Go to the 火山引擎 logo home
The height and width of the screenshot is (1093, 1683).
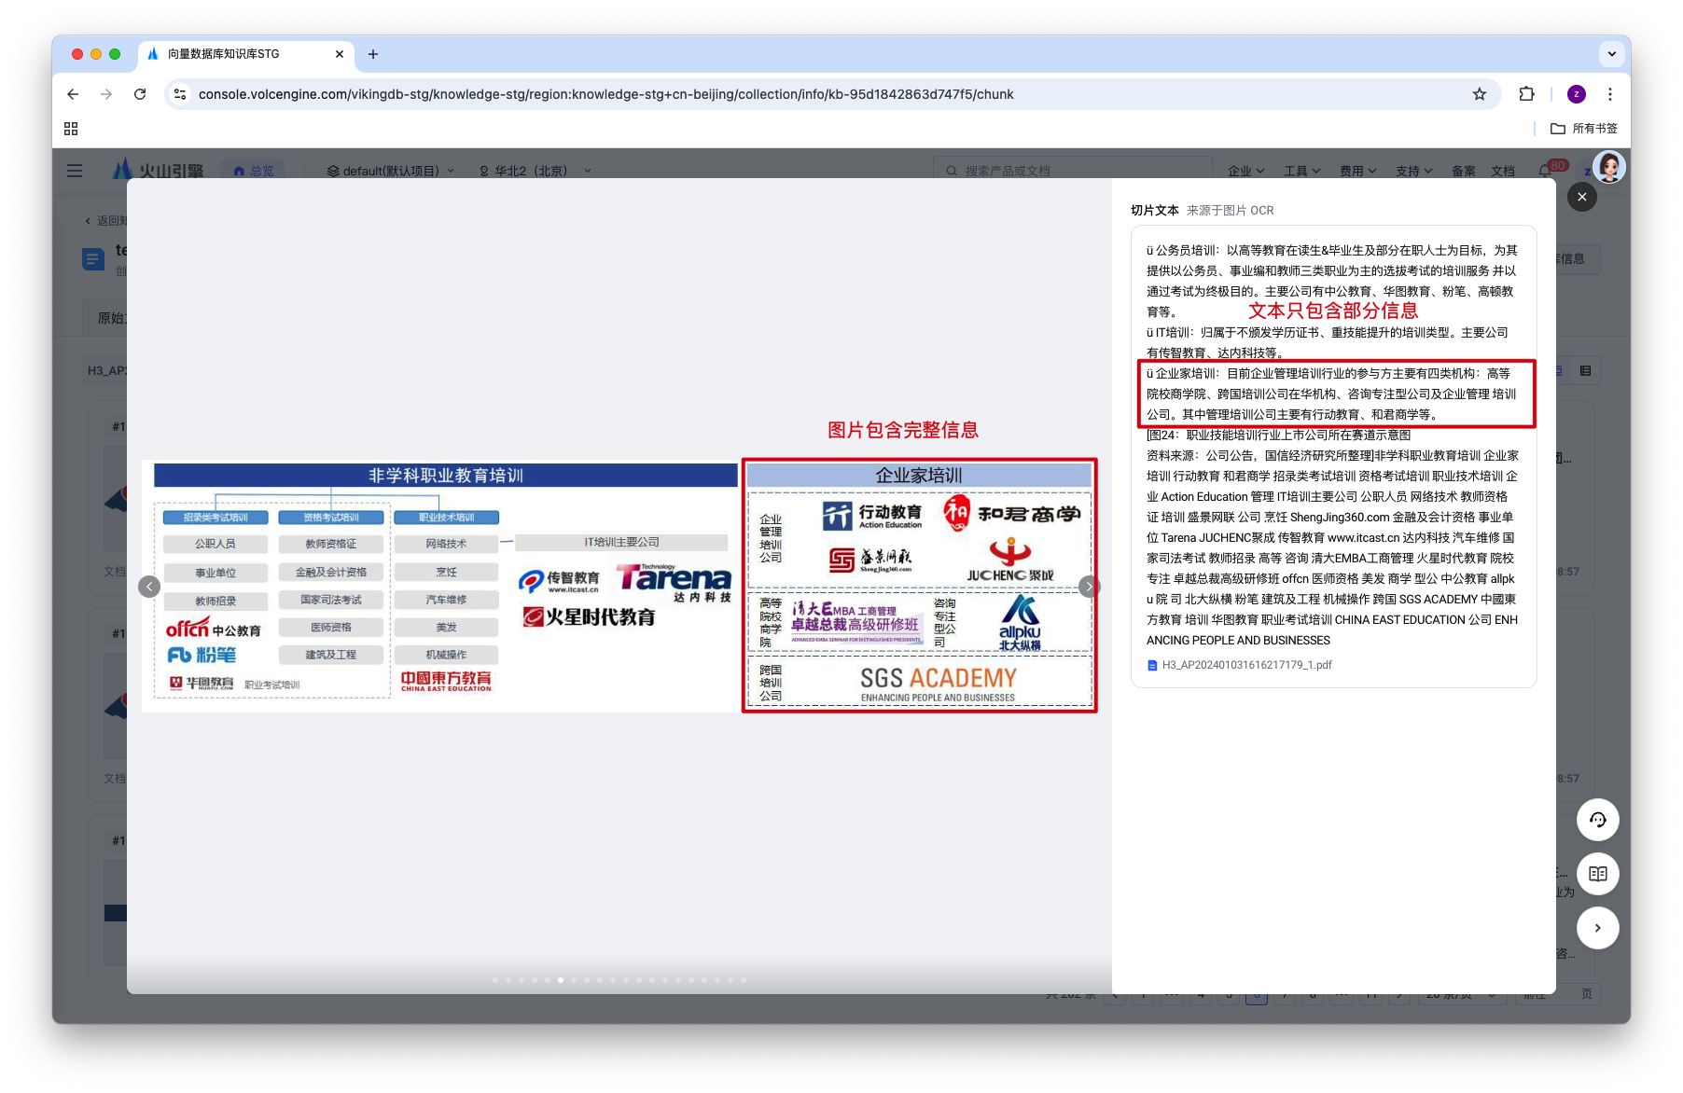pyautogui.click(x=158, y=171)
